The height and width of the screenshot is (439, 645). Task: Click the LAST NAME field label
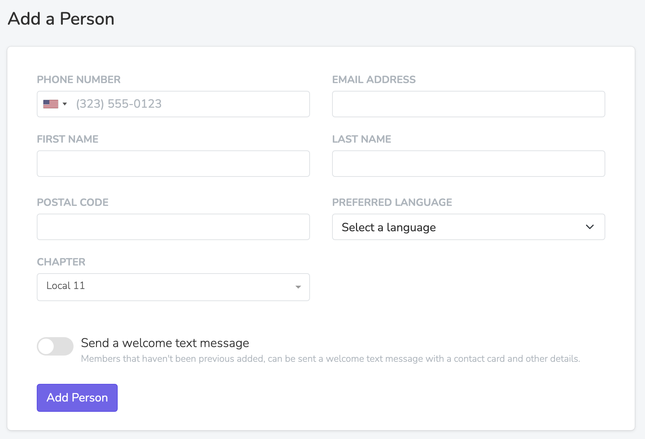[x=361, y=139]
